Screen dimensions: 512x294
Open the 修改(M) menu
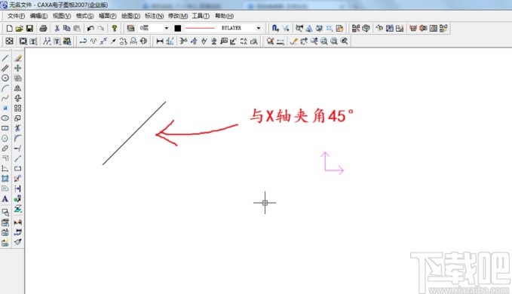[x=178, y=16]
